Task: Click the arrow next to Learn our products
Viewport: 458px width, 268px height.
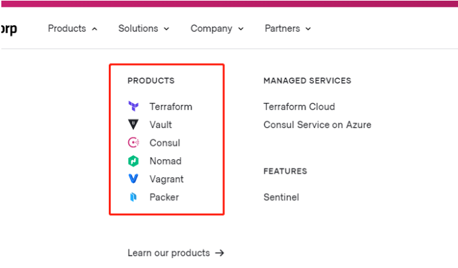Action: 220,253
